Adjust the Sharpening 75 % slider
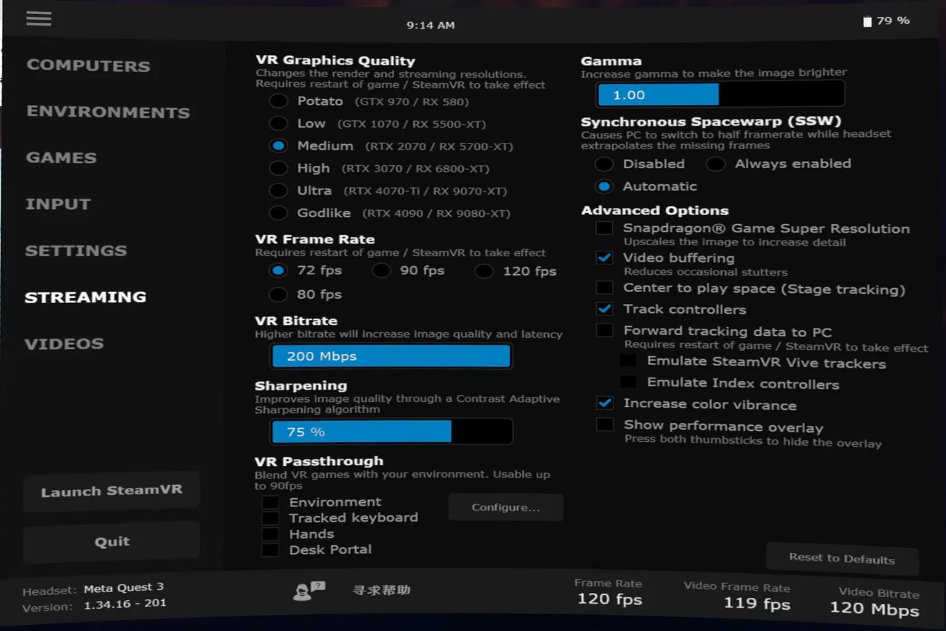This screenshot has height=631, width=946. 391,432
